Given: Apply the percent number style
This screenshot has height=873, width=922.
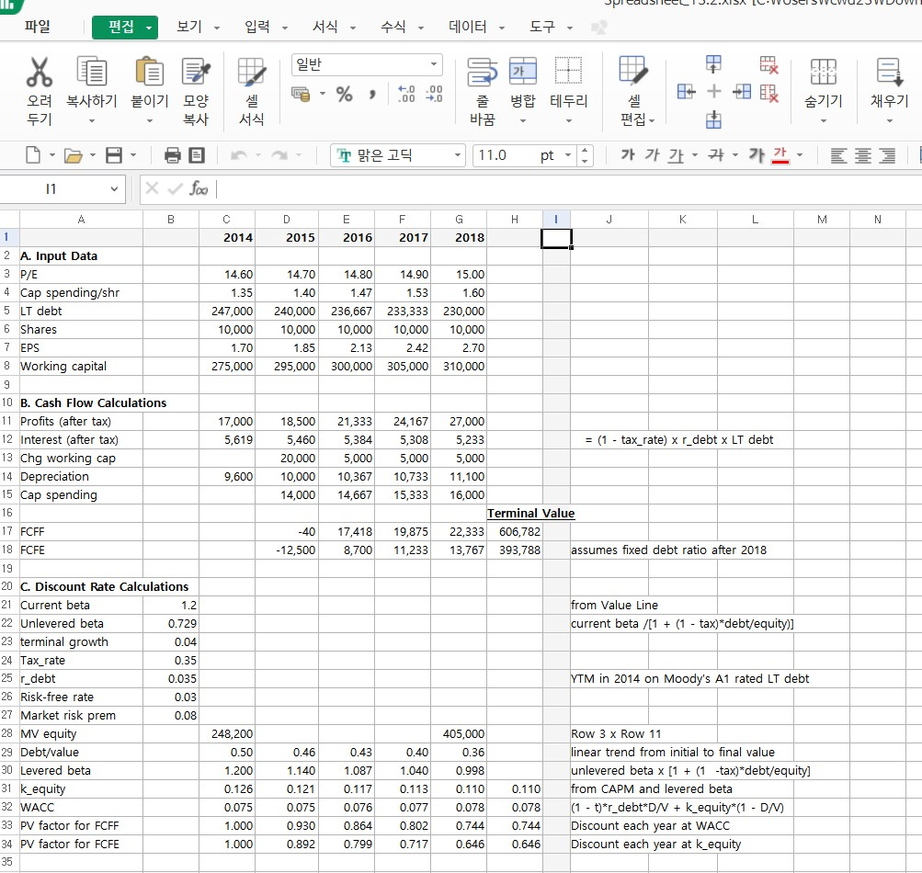Looking at the screenshot, I should click(x=344, y=94).
